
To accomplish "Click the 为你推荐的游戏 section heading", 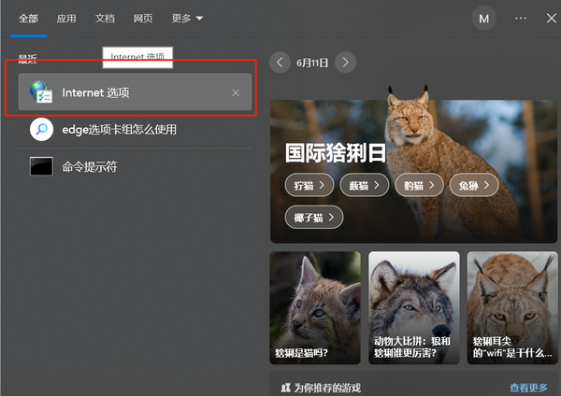I will click(x=327, y=388).
